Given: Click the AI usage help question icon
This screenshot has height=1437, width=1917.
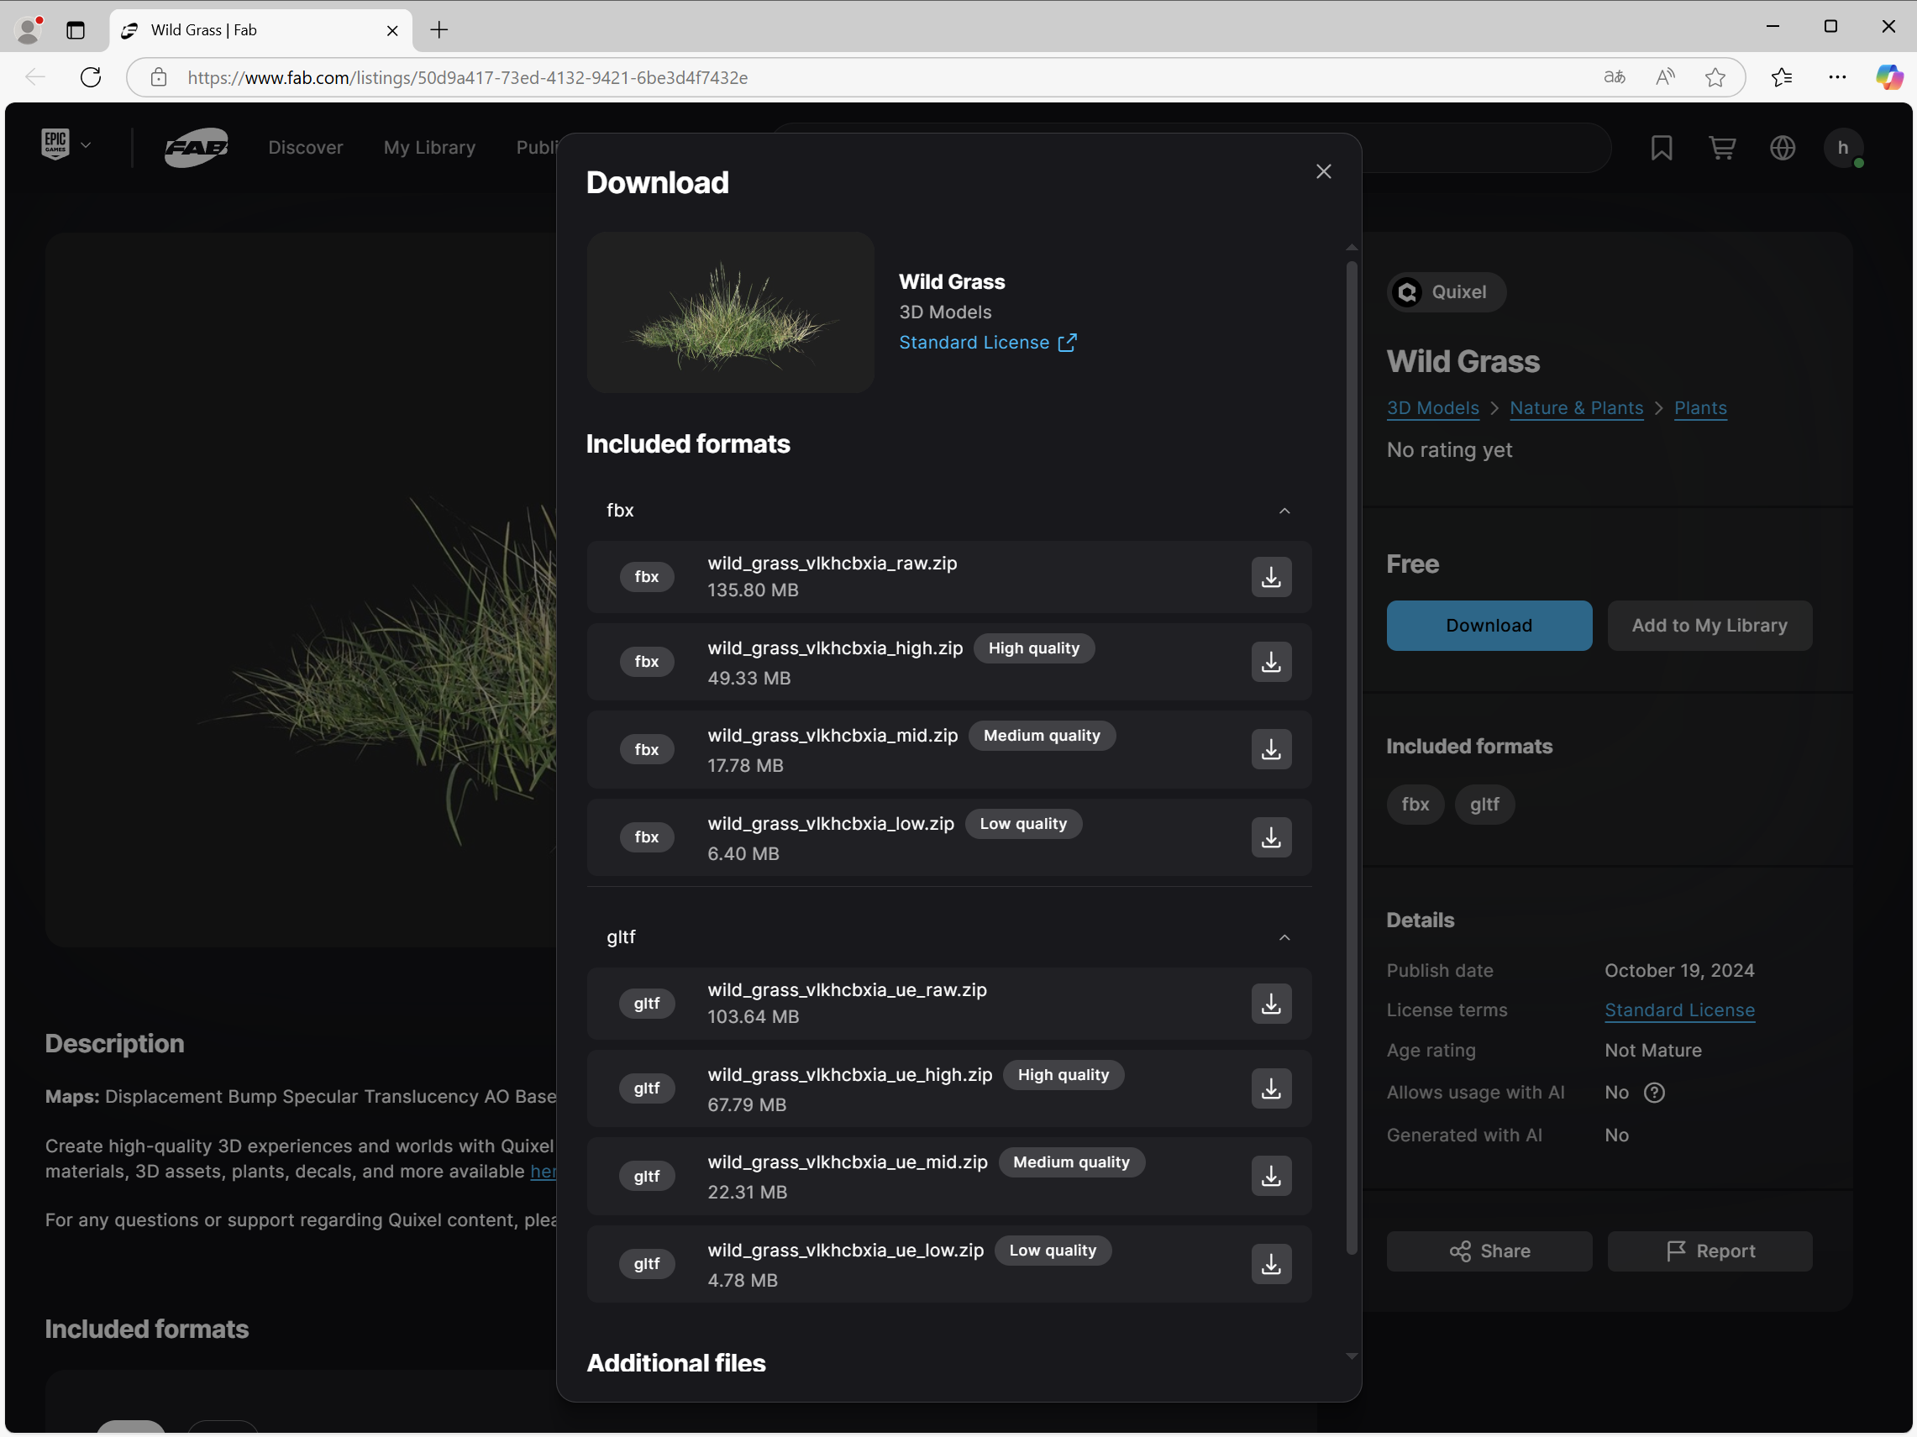Looking at the screenshot, I should (1653, 1093).
